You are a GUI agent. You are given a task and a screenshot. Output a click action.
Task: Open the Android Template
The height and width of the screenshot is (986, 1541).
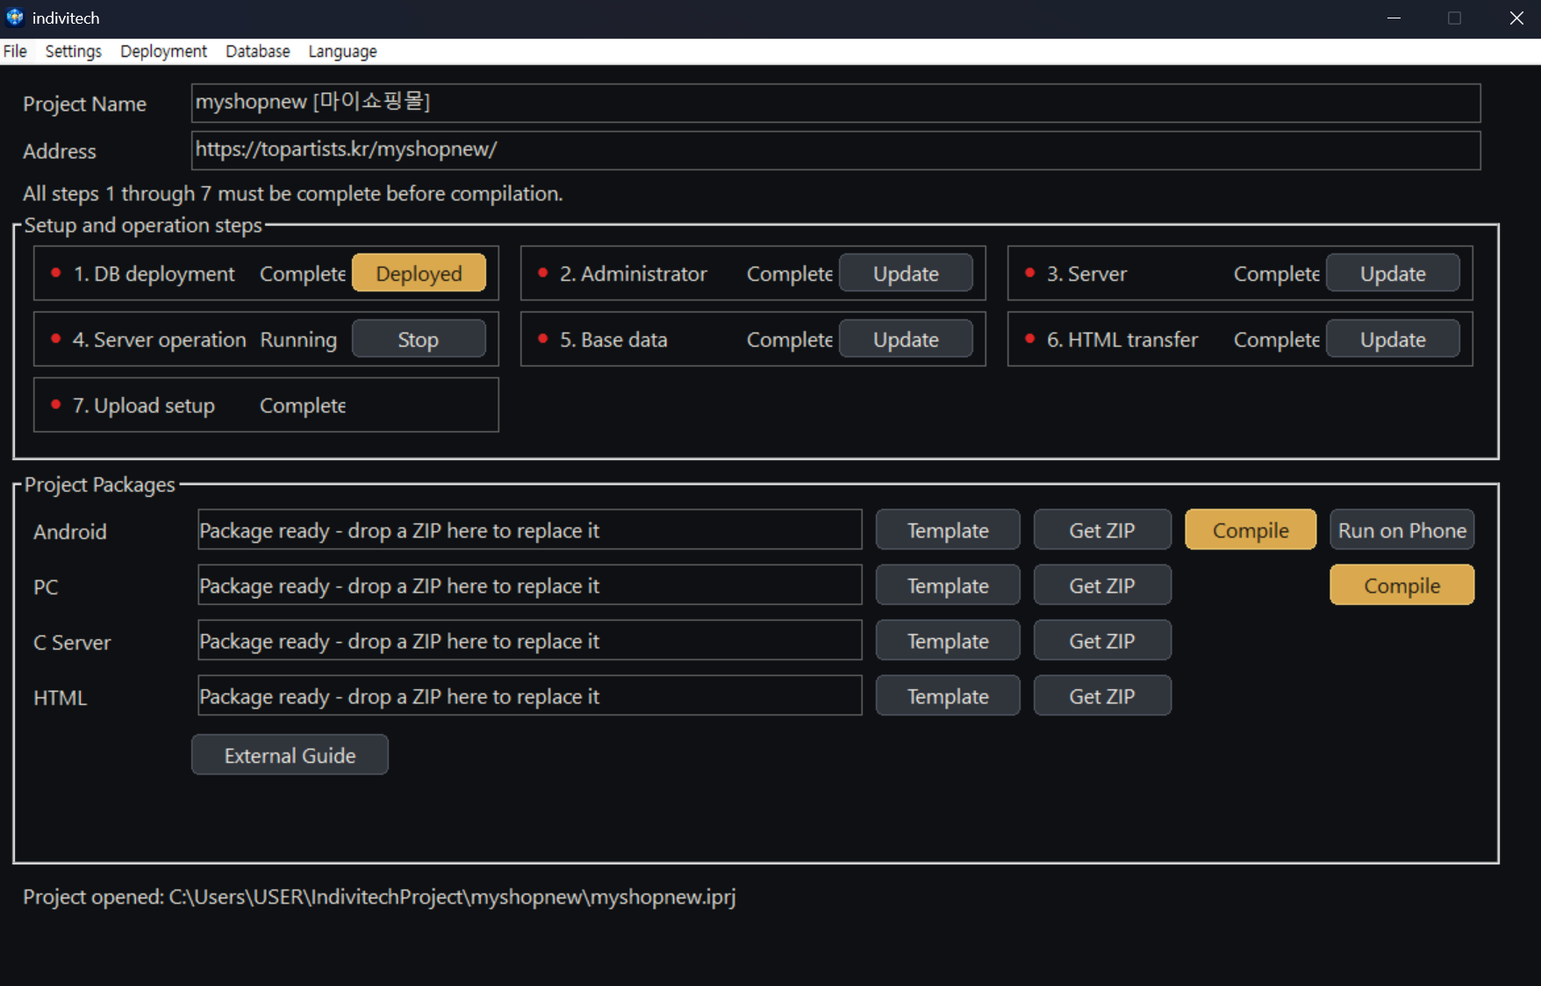(948, 529)
